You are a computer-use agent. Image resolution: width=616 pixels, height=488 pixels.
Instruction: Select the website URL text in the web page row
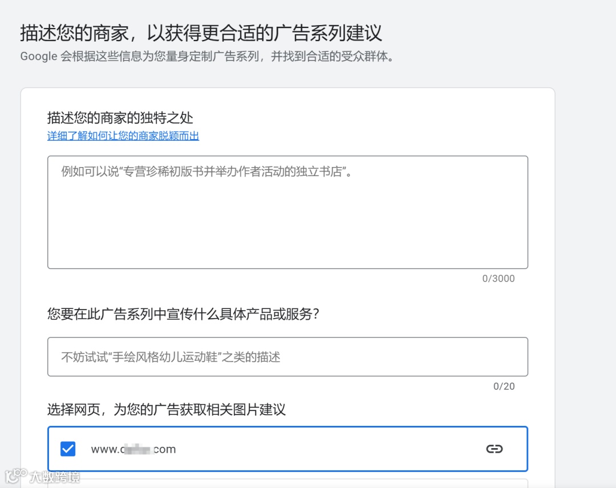133,449
